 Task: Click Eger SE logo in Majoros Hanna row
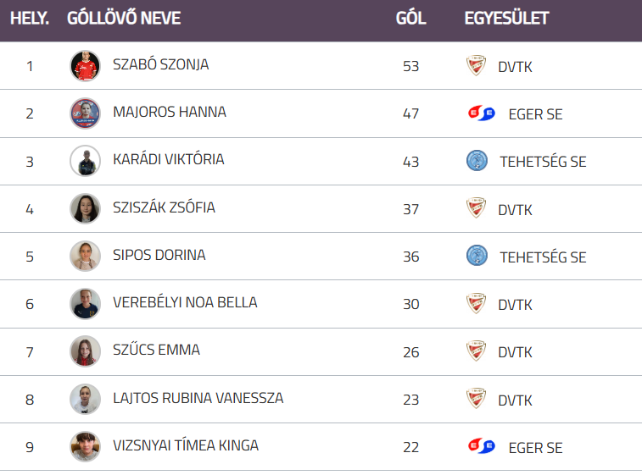(x=482, y=113)
